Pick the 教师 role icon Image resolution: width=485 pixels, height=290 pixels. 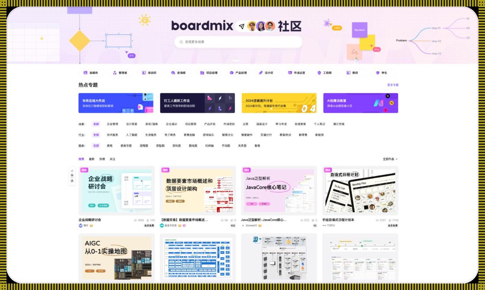348,73
